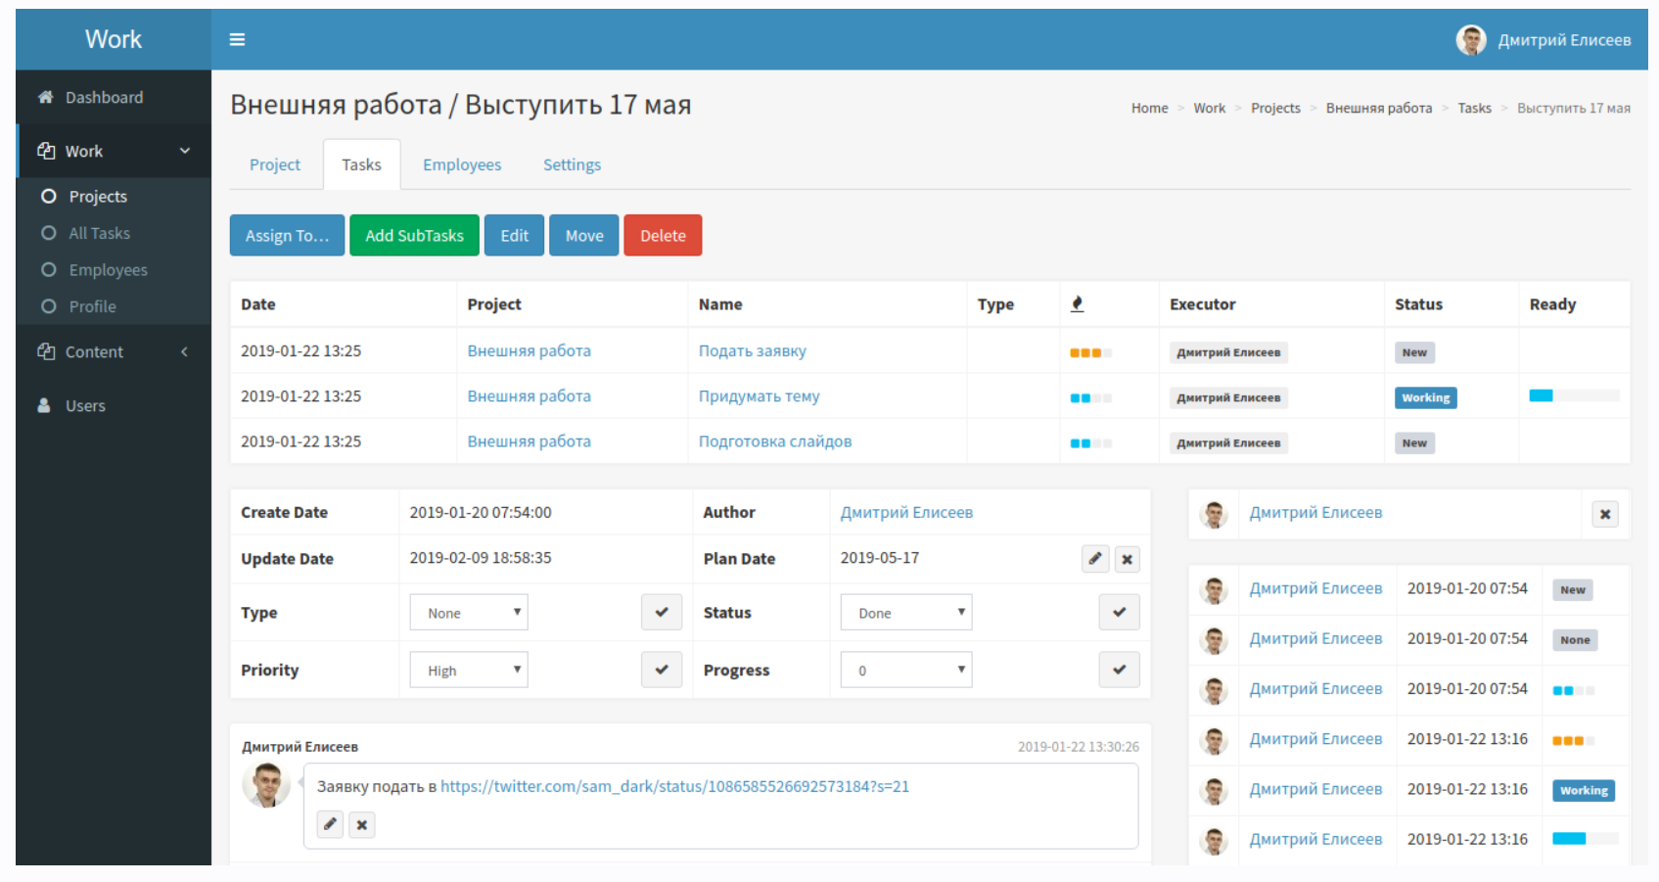Delete the comment using the X icon
This screenshot has width=1659, height=882.
tap(362, 824)
